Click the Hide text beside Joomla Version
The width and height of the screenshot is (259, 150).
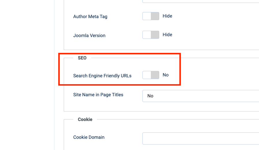[167, 35]
